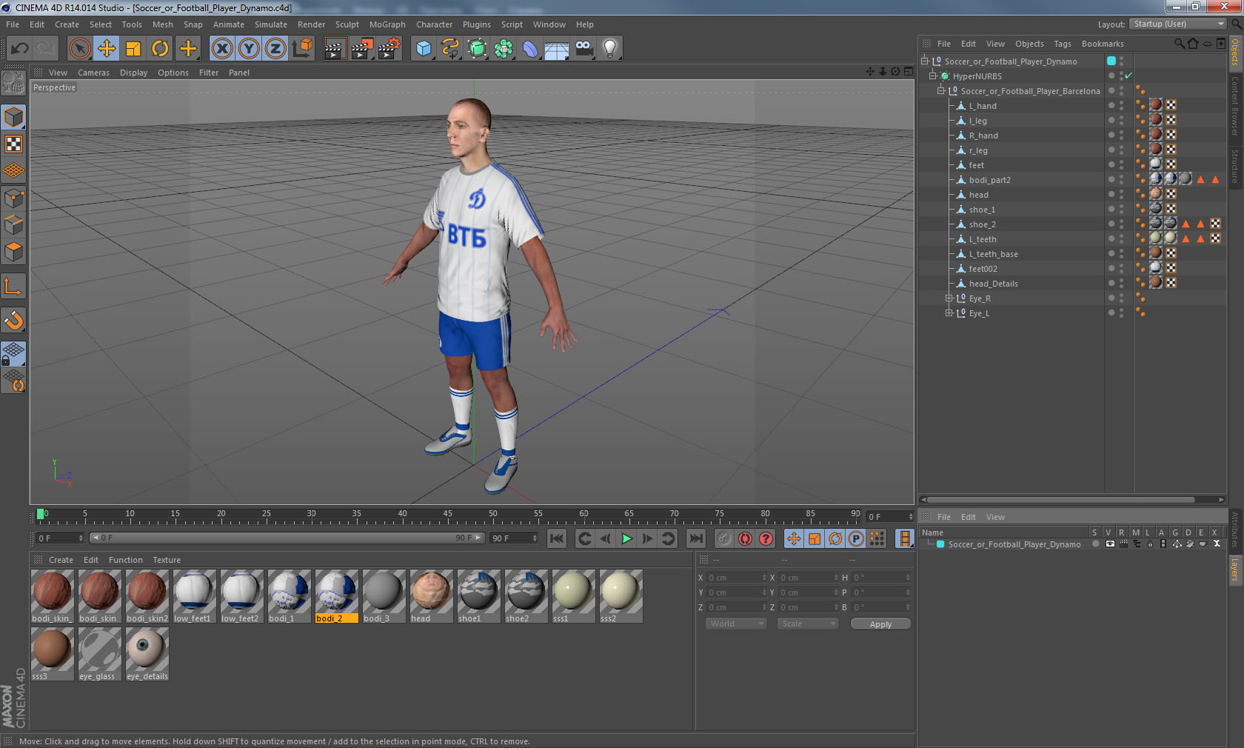Play the animation forward
This screenshot has width=1244, height=748.
(626, 538)
